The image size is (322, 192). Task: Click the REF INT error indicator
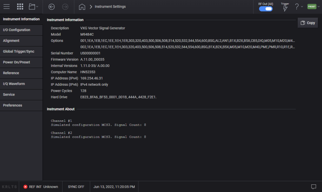pos(40,187)
